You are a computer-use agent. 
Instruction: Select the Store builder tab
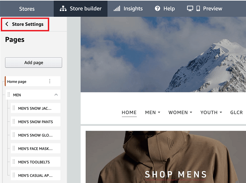coord(81,9)
